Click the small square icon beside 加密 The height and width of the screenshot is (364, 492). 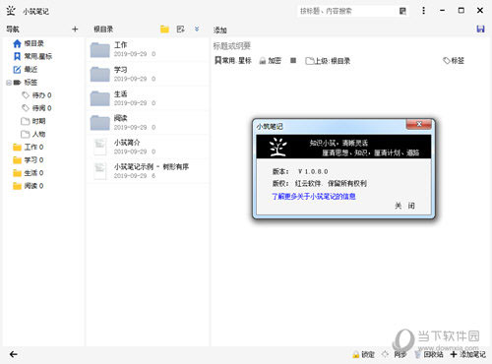point(293,60)
